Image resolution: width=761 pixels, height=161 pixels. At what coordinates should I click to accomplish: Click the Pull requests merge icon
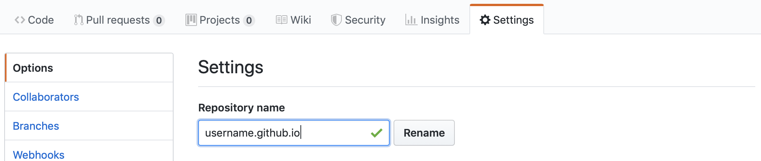click(78, 20)
